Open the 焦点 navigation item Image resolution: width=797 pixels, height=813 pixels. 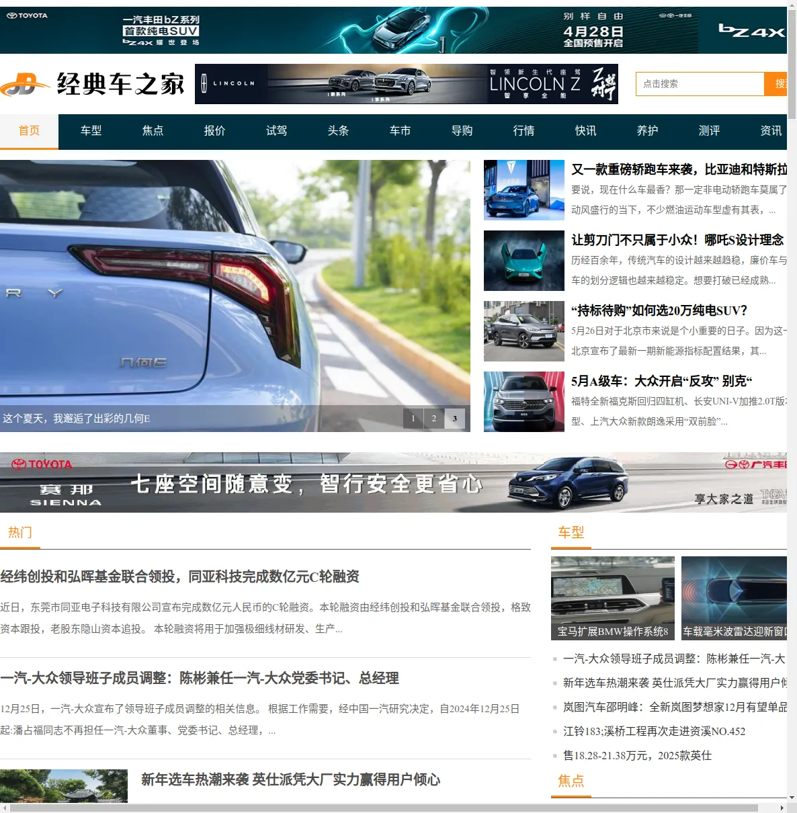153,131
